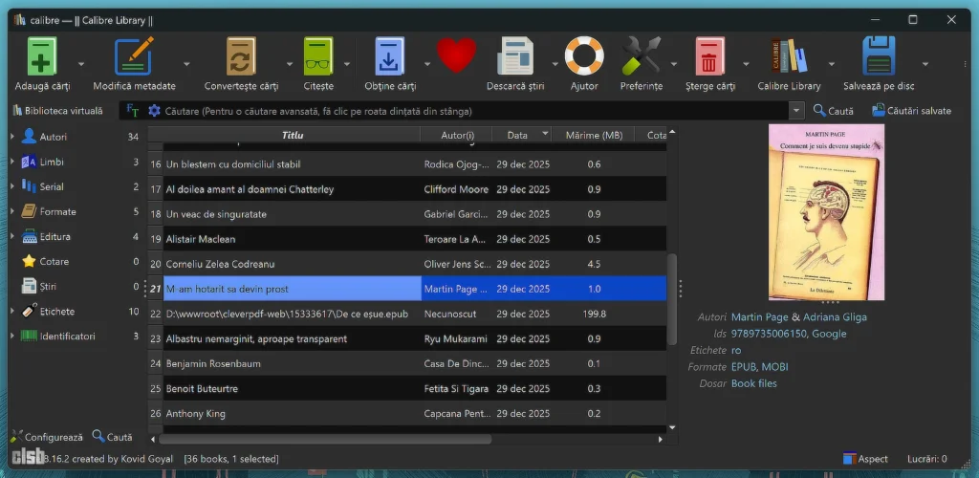Open Ajutor lifebuoy help icon
Image resolution: width=979 pixels, height=478 pixels.
point(583,57)
